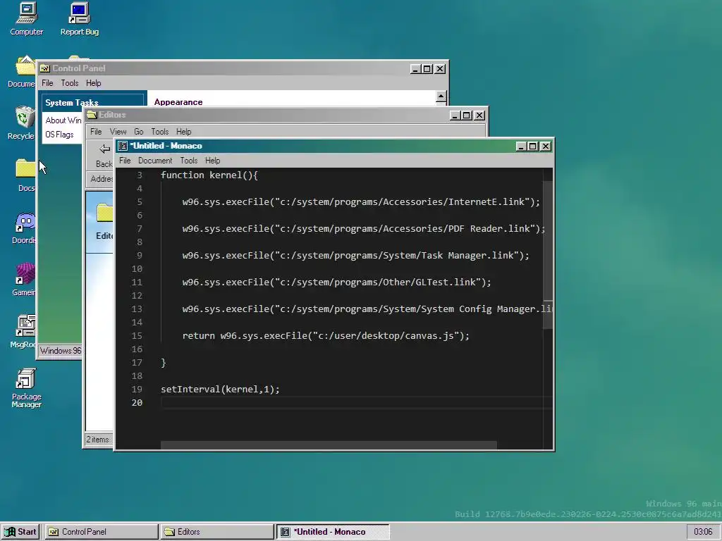The height and width of the screenshot is (541, 722).
Task: Open Document menu in Monaco
Action: pyautogui.click(x=155, y=161)
